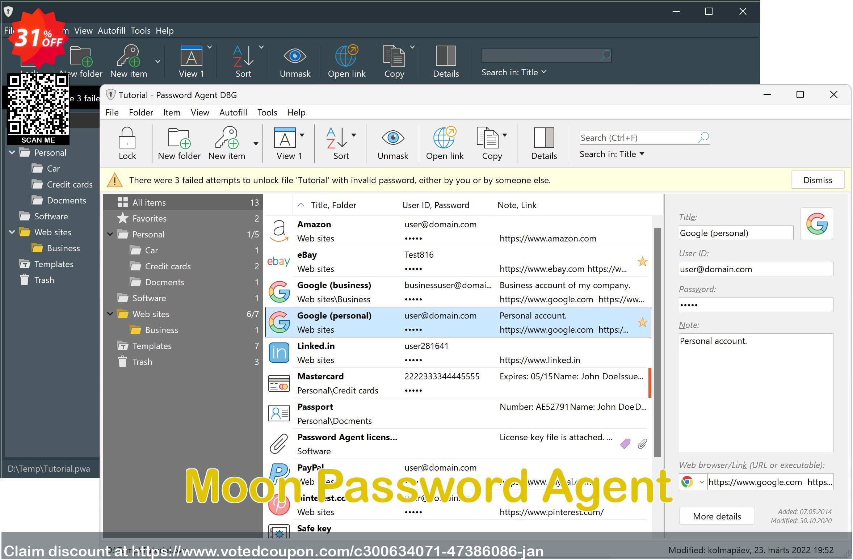Click Dismiss button on warning message
The image size is (853, 560).
coord(818,180)
